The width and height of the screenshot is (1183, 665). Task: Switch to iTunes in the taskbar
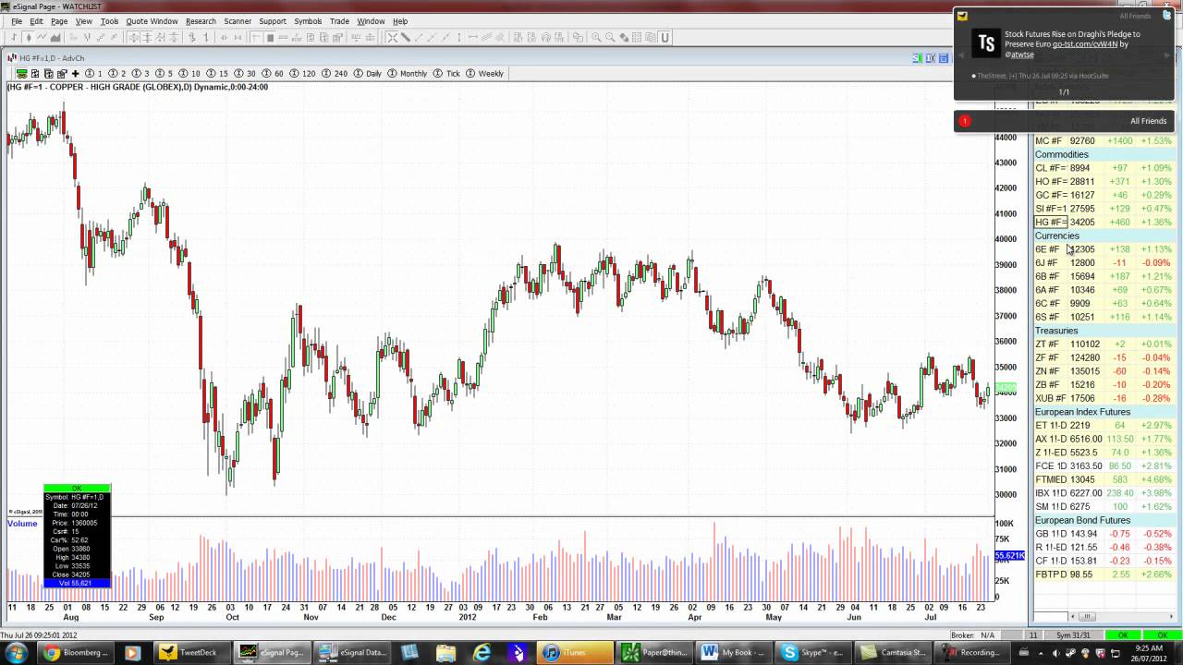click(x=576, y=652)
